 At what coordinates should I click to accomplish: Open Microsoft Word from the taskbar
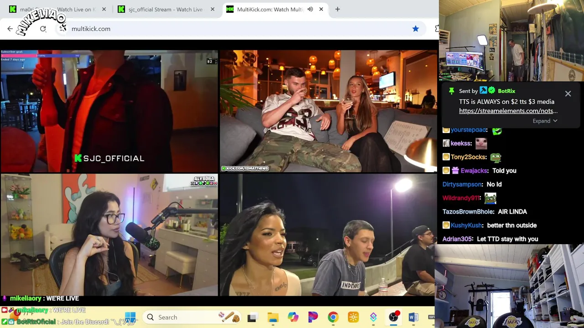tap(413, 317)
